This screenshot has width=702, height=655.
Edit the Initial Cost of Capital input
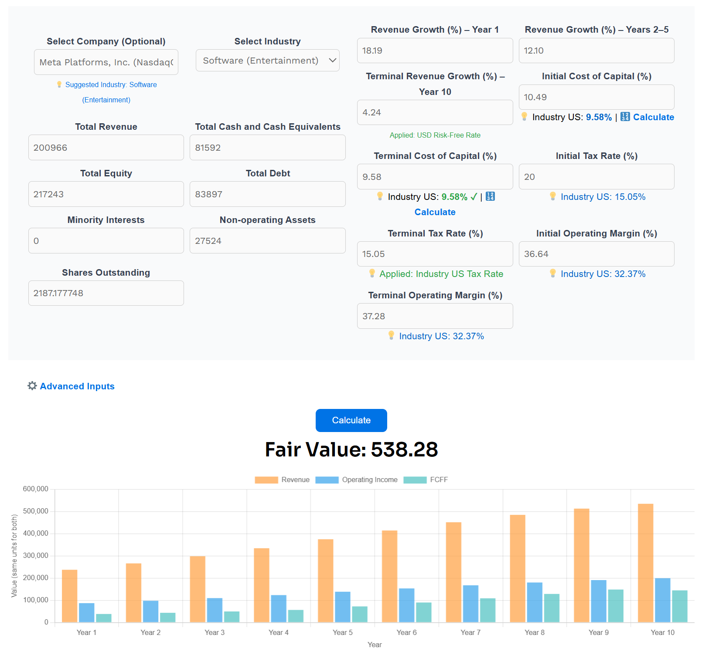(x=596, y=97)
